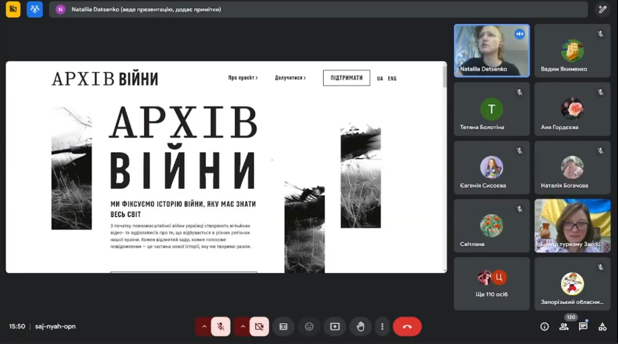This screenshot has width=618, height=344.
Task: Expand audio settings arrow beside microphone
Action: pyautogui.click(x=204, y=327)
